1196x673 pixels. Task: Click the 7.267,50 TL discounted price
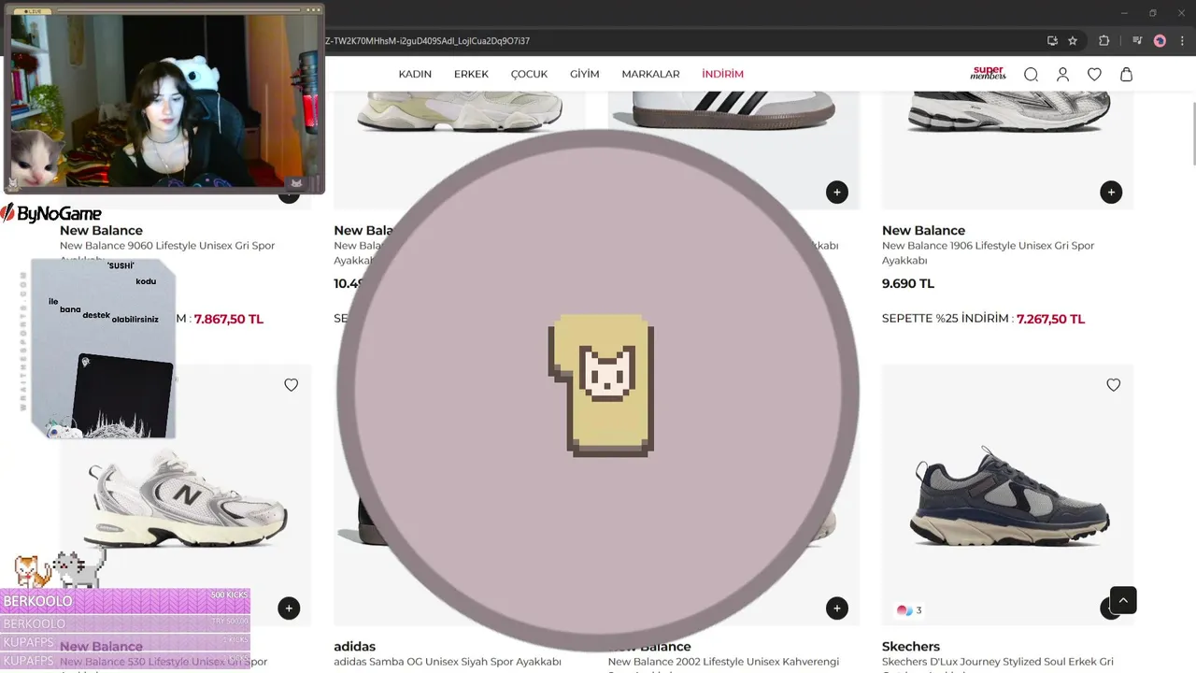click(x=1050, y=319)
